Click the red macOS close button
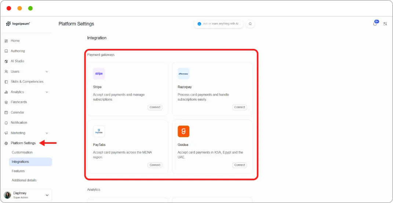 [9, 8]
